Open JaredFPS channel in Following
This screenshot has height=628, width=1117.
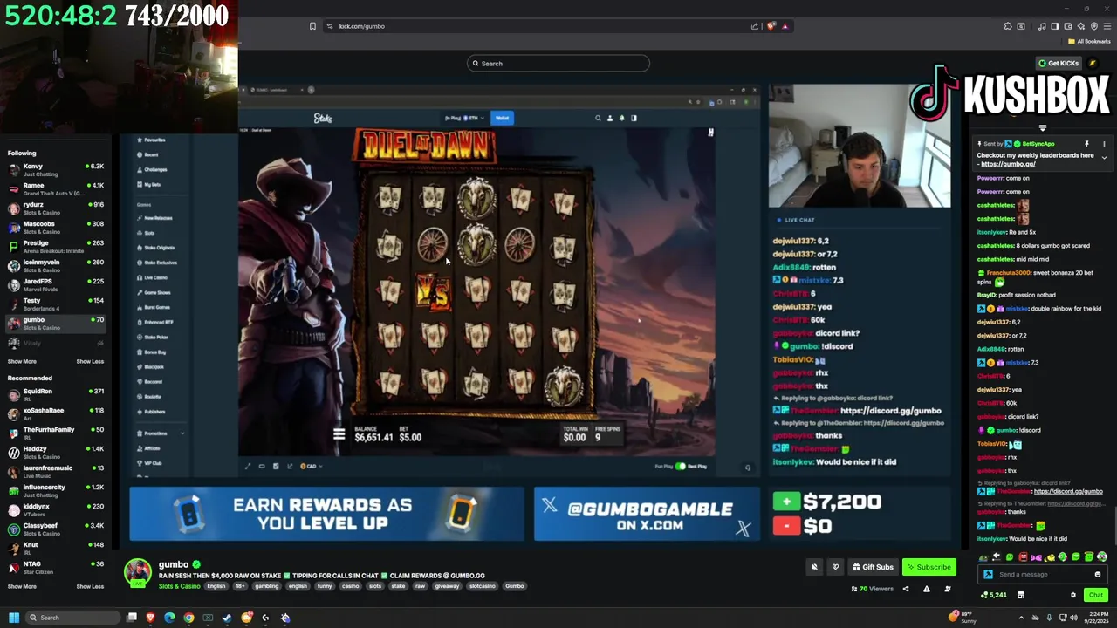tap(54, 284)
